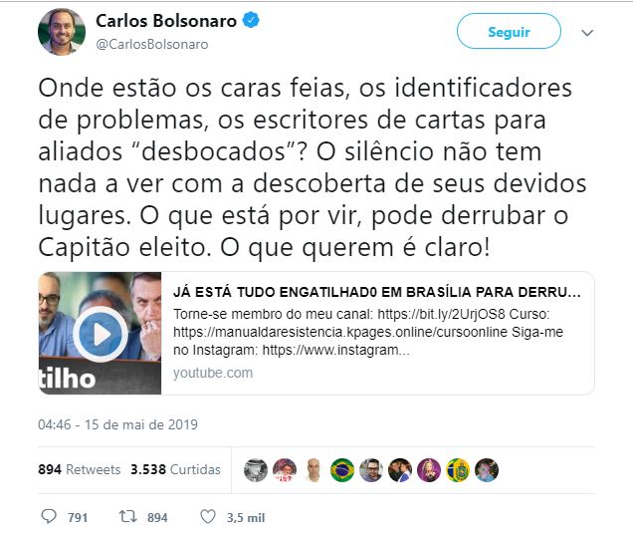Viewport: 633px width, 536px height.
Task: Open the youtube.com link card title
Action: click(x=377, y=292)
